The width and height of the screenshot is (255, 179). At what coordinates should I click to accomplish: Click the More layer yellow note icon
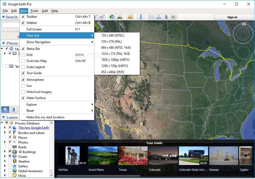tap(15, 176)
